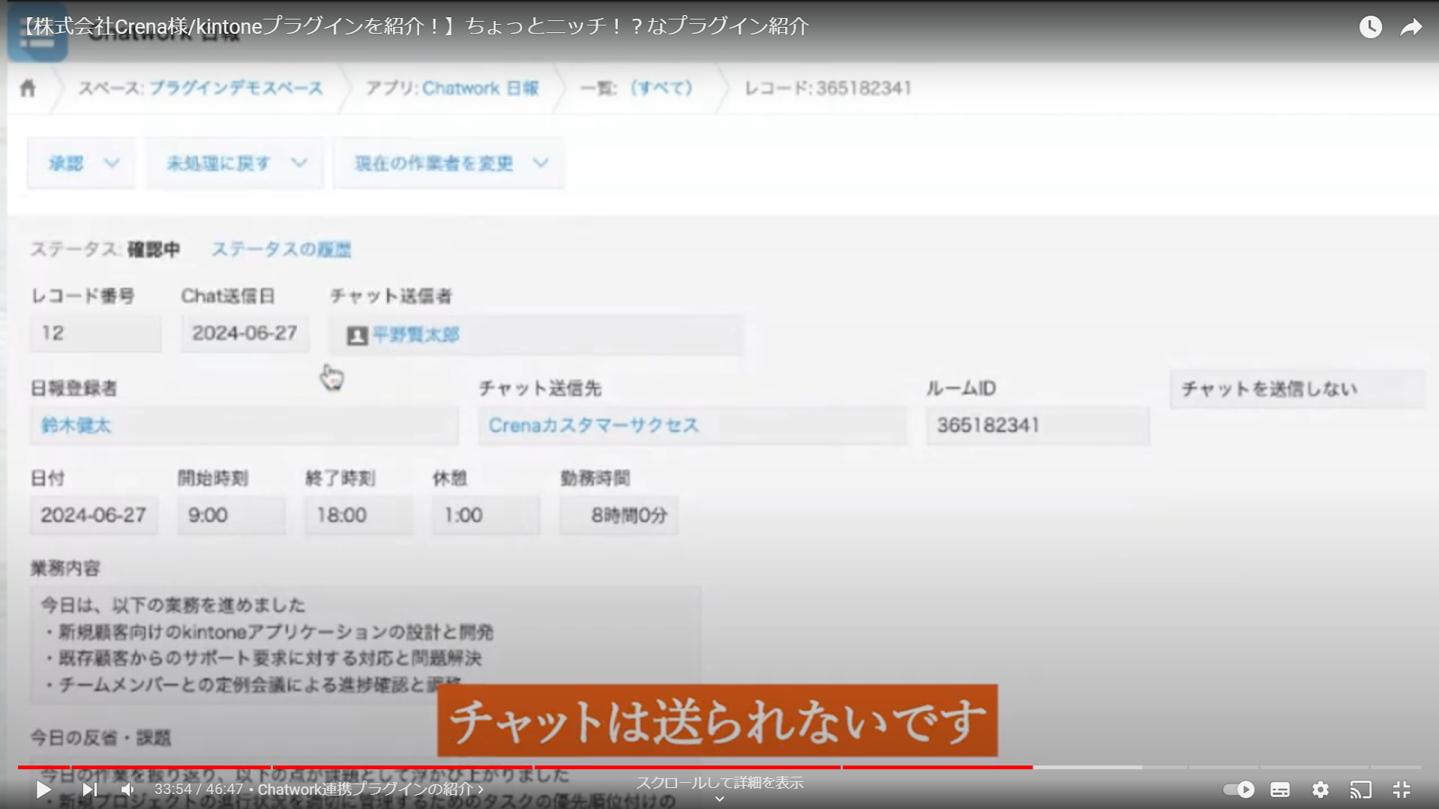Seek on the video progress bar

pos(719,767)
